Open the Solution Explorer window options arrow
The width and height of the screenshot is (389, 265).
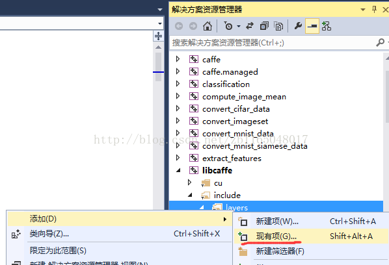pos(363,10)
